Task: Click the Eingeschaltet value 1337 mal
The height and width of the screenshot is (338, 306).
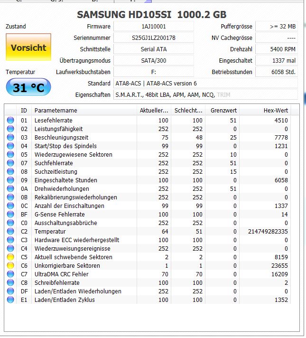Action: [277, 61]
